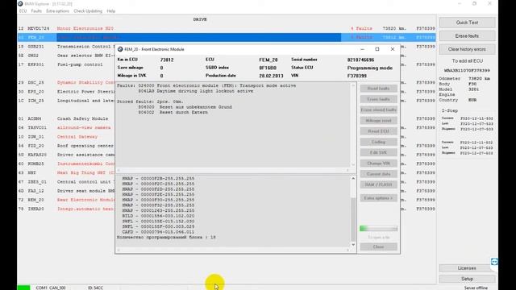Click the VIN WBA3B11070F378399 in side panel
The height and width of the screenshot is (290, 516).
(467, 71)
